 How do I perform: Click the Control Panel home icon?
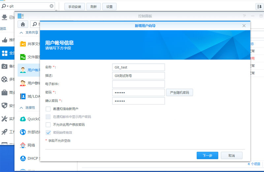click(23, 24)
